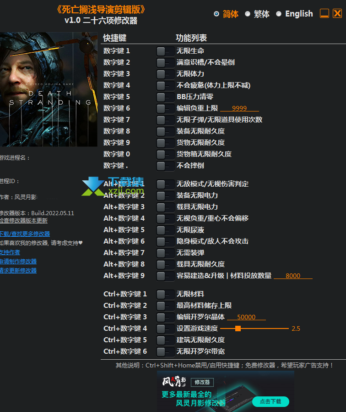The width and height of the screenshot is (346, 412).
Task: Click the 修改器 tag in banner
Action: (202, 382)
